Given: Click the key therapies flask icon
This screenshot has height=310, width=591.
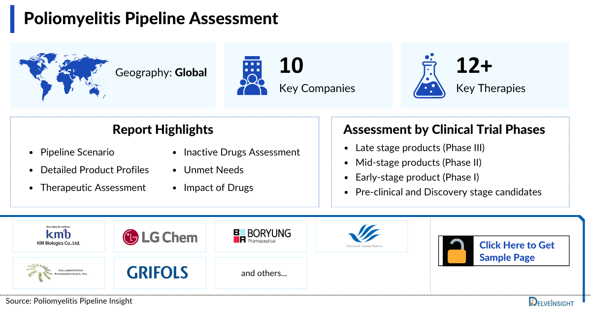Looking at the screenshot, I should pos(429,75).
